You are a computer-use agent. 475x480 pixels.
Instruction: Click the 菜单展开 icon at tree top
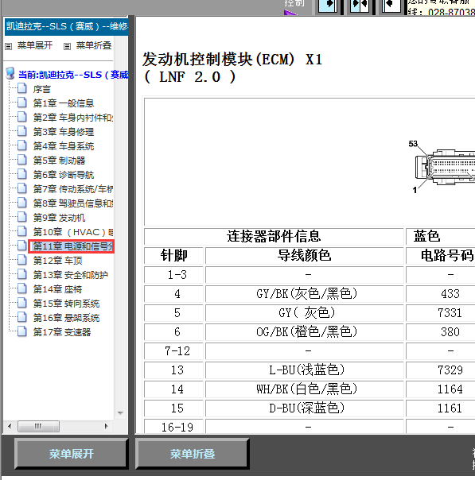pyautogui.click(x=8, y=46)
